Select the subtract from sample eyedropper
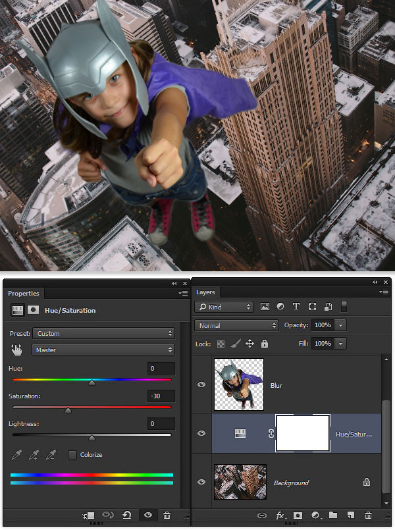 coord(51,455)
